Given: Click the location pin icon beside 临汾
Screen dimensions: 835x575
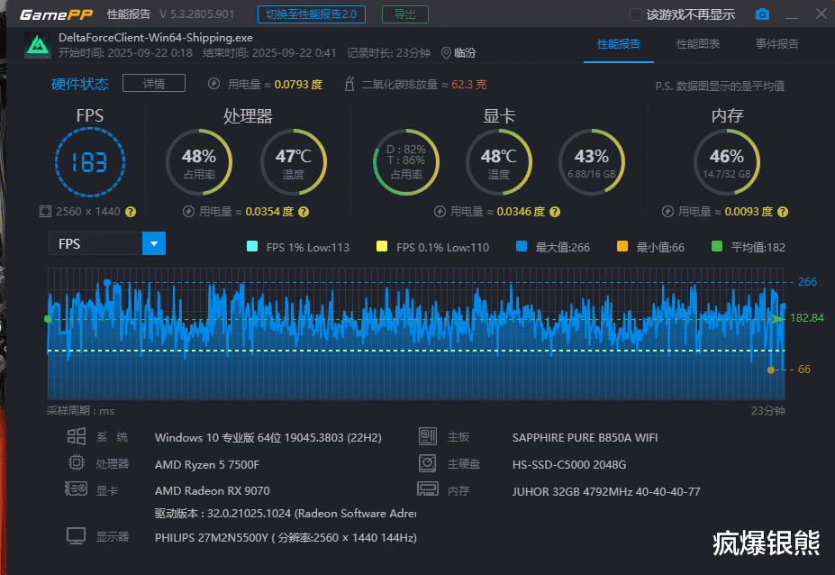Looking at the screenshot, I should (446, 53).
